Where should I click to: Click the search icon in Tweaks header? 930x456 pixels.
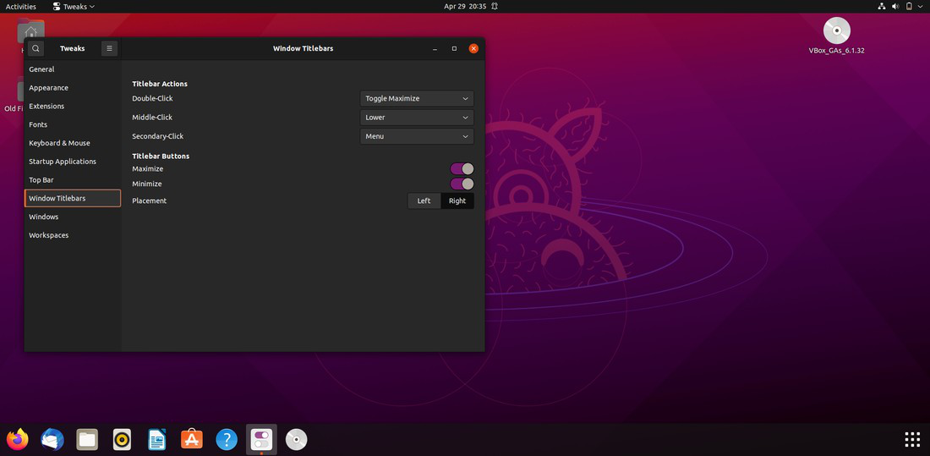[x=36, y=49]
